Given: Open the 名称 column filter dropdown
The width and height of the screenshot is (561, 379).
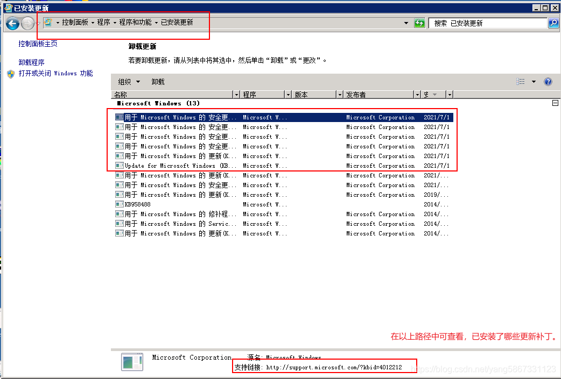Looking at the screenshot, I should tap(236, 95).
